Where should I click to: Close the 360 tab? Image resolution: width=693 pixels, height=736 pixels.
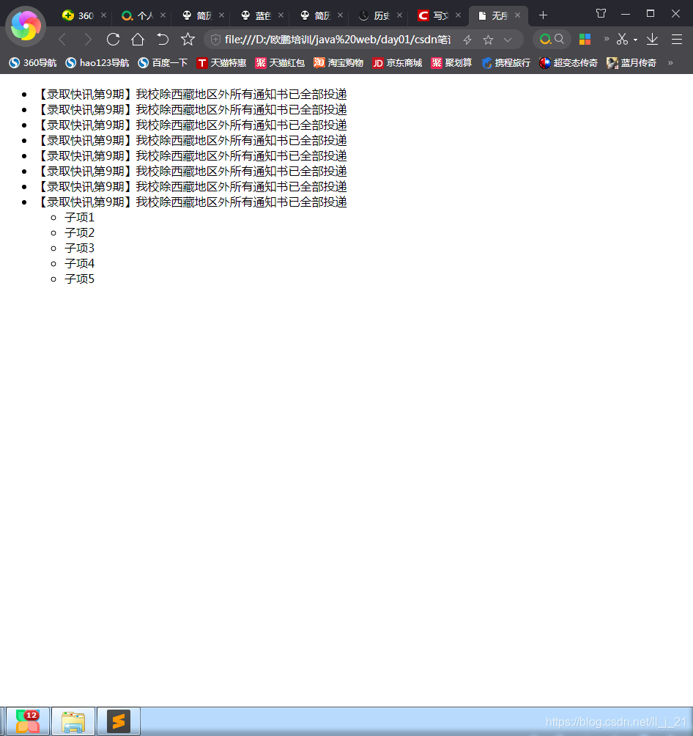pyautogui.click(x=104, y=15)
